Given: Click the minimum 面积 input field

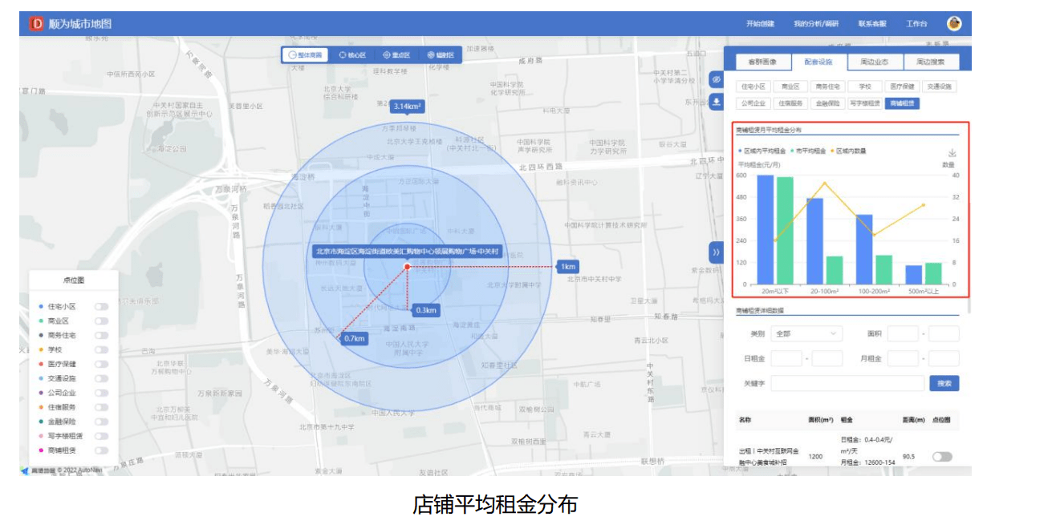Looking at the screenshot, I should pyautogui.click(x=903, y=333).
